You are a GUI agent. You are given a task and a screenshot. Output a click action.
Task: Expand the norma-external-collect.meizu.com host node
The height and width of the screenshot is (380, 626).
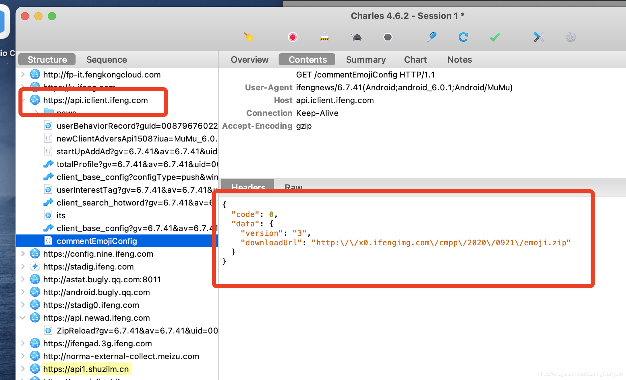[23, 356]
